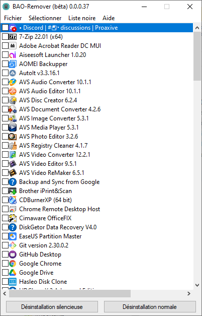Click the Chrome Remote Desktop Host icon
Screen dimensions: 202x316
point(13,209)
